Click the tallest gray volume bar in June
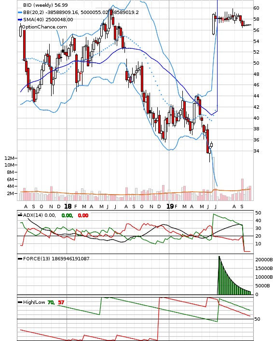The width and height of the screenshot is (273, 341). pos(214,179)
